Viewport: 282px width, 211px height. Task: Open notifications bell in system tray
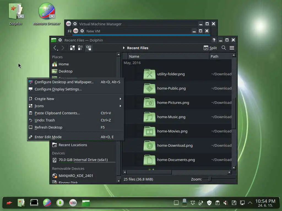(x=192, y=203)
